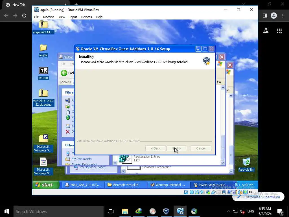The height and width of the screenshot is (217, 289).
Task: Select the 7z2301 installer icon
Action: click(x=43, y=73)
